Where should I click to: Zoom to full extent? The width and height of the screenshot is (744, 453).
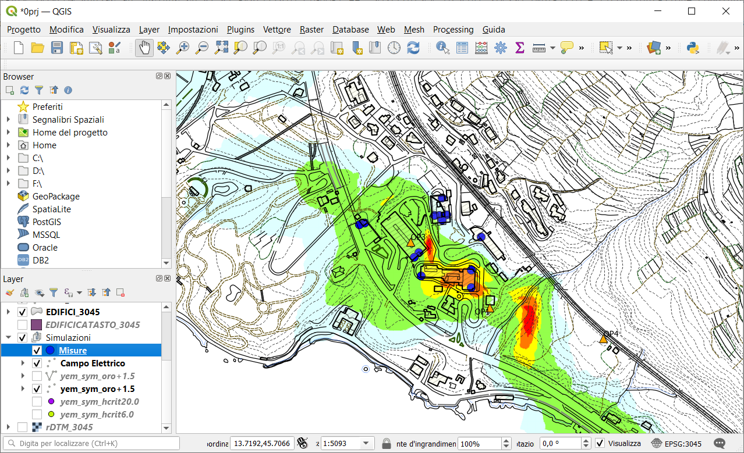pos(221,48)
